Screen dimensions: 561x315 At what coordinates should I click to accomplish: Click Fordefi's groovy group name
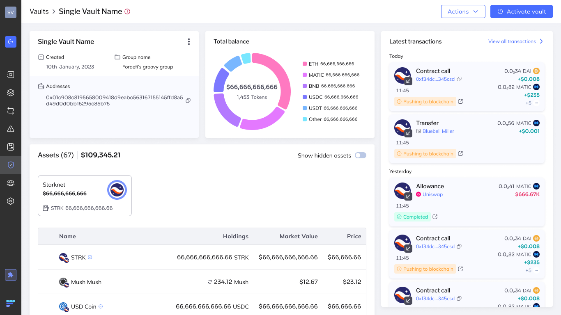coord(148,67)
